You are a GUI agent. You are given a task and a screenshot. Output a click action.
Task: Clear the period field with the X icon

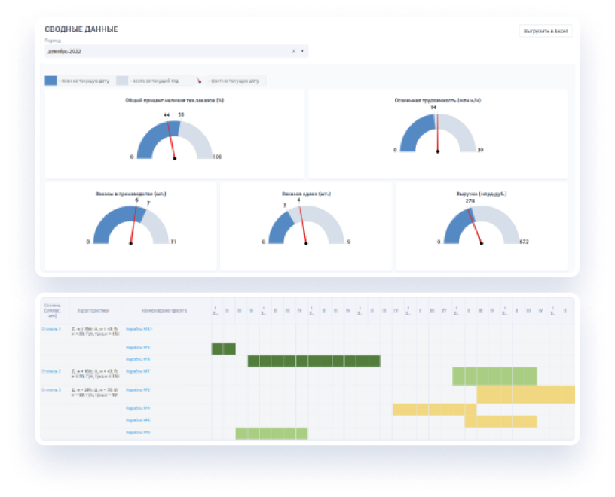pyautogui.click(x=293, y=51)
